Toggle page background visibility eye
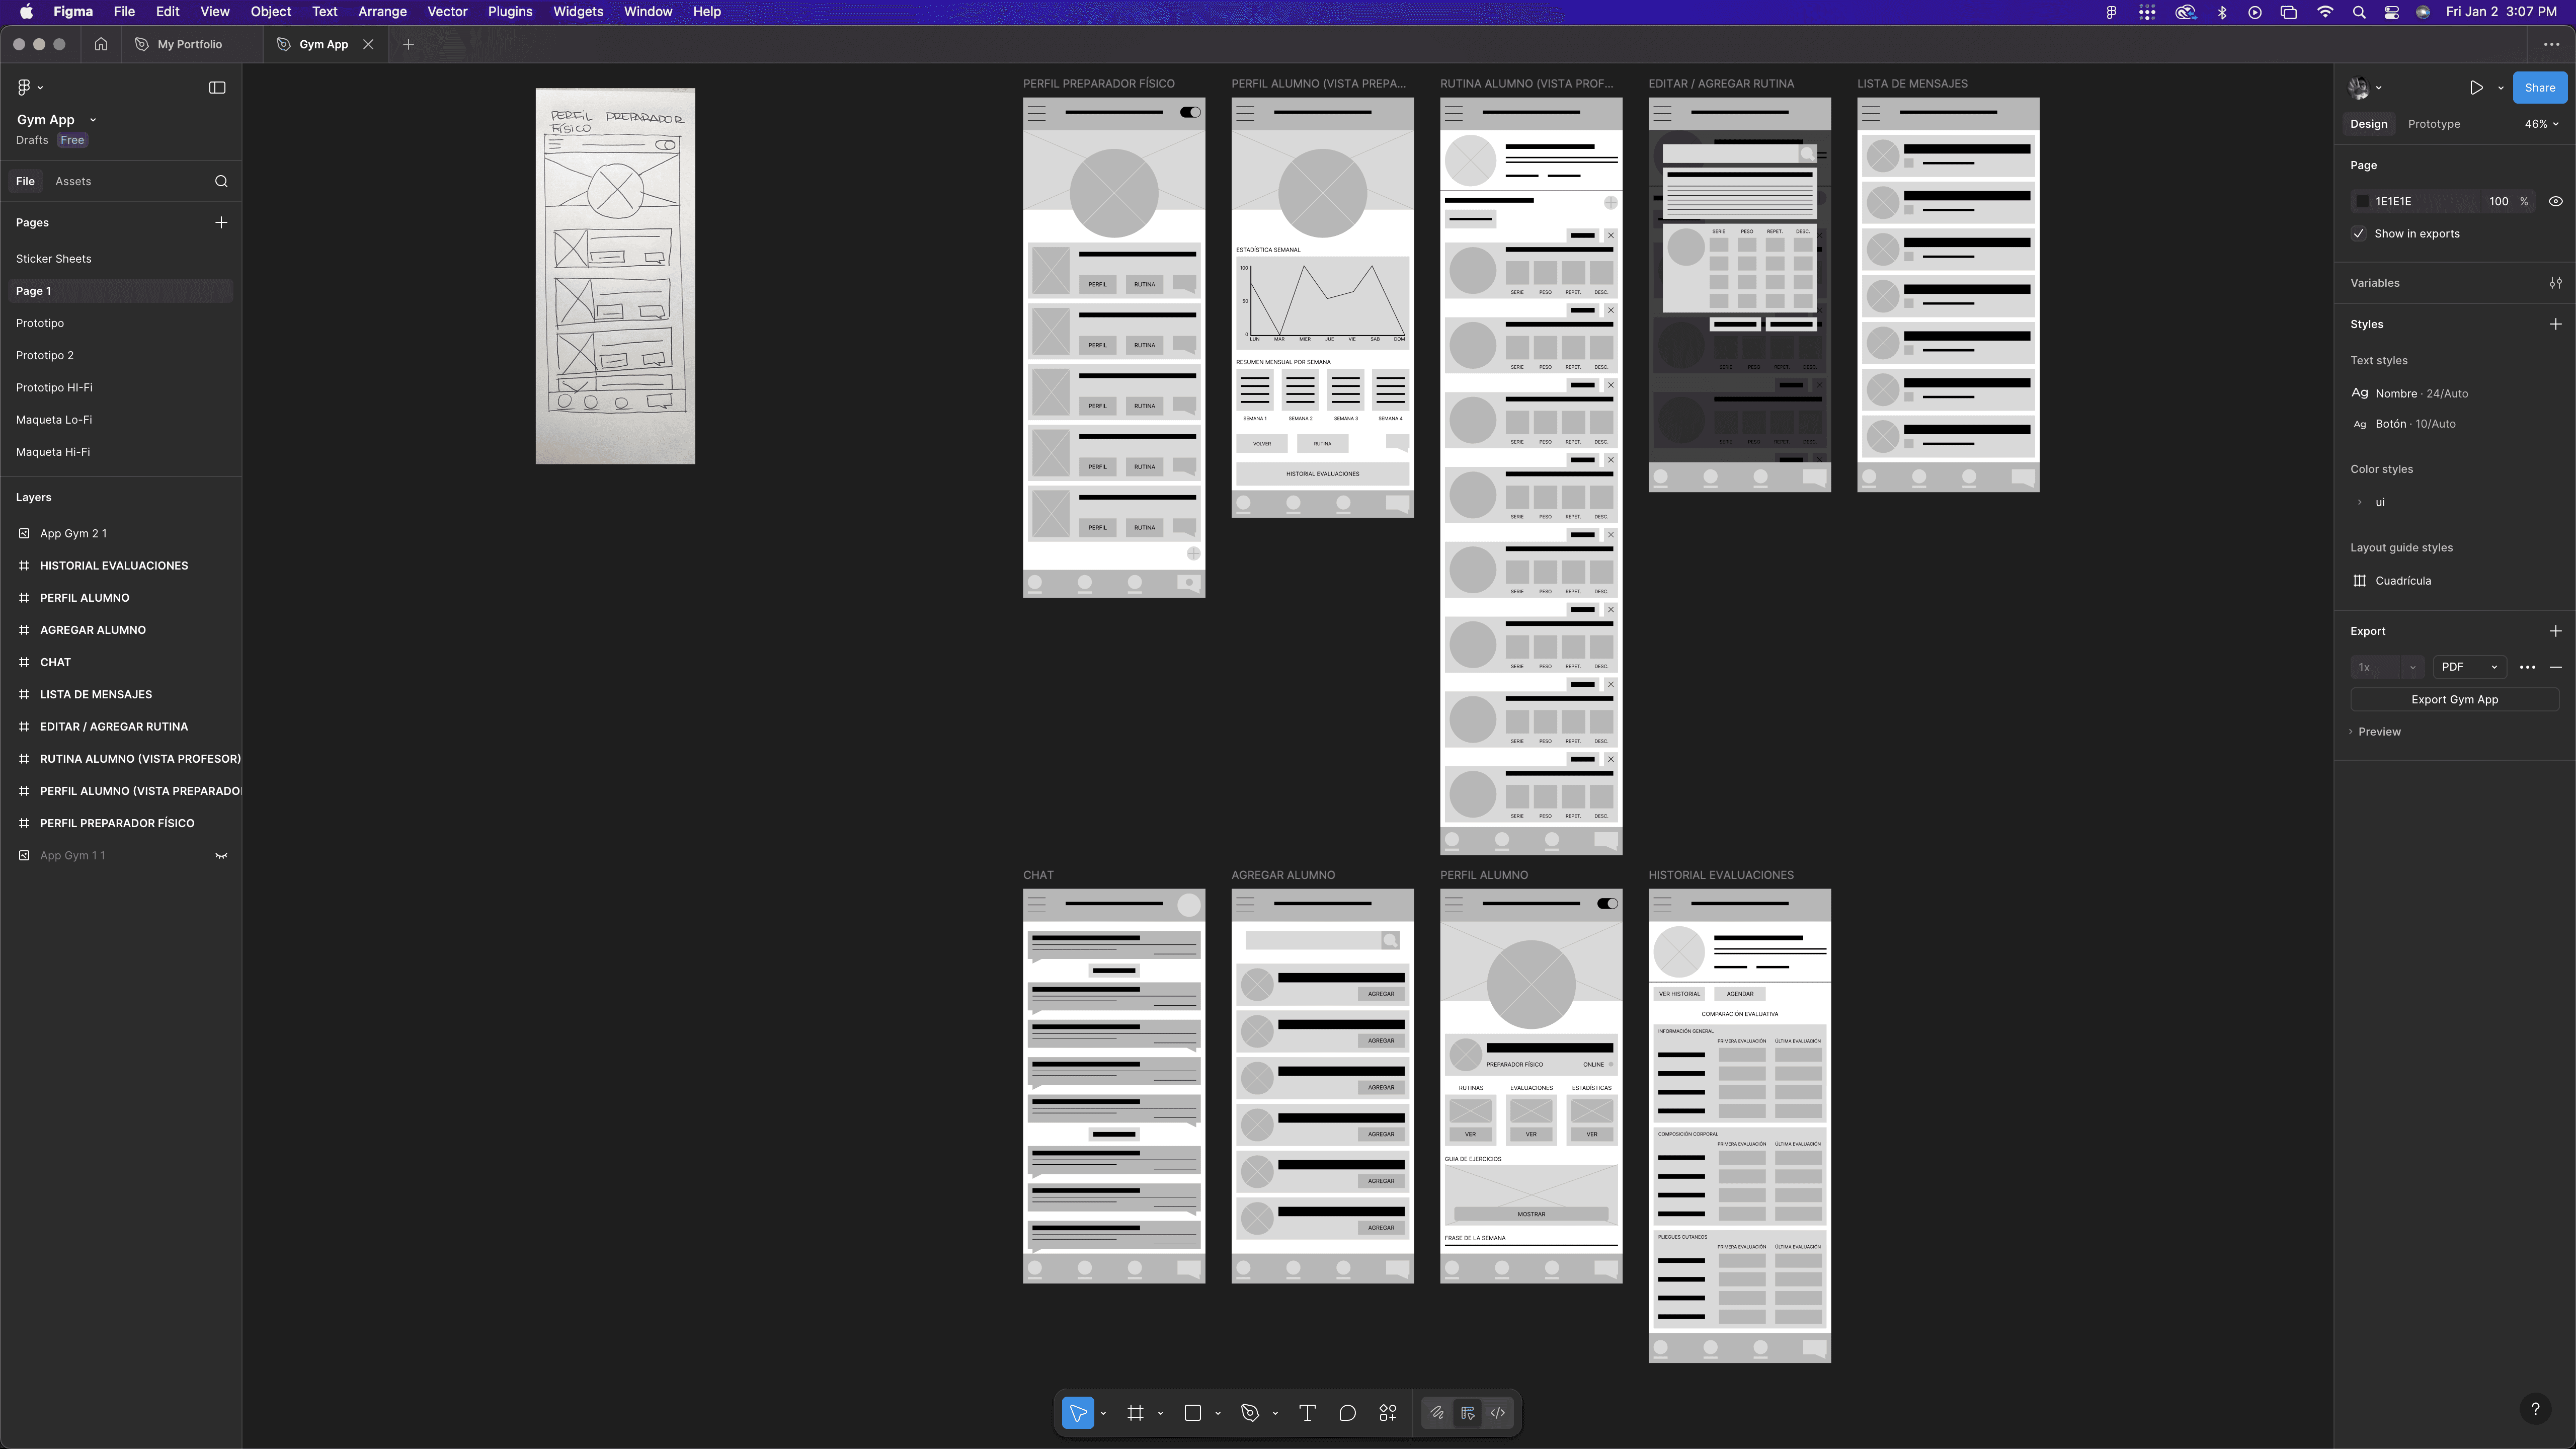Screen dimensions: 2576x1449 coord(2555,201)
